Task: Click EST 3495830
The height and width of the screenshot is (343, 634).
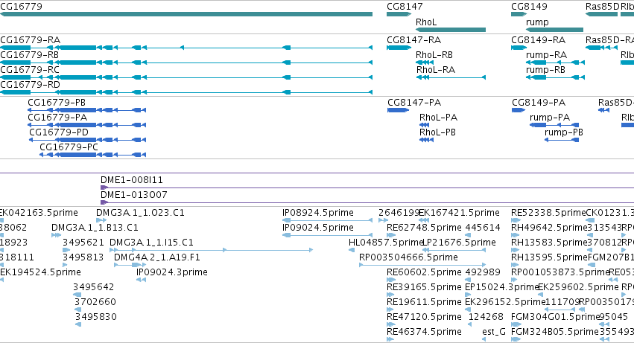Action: point(78,324)
